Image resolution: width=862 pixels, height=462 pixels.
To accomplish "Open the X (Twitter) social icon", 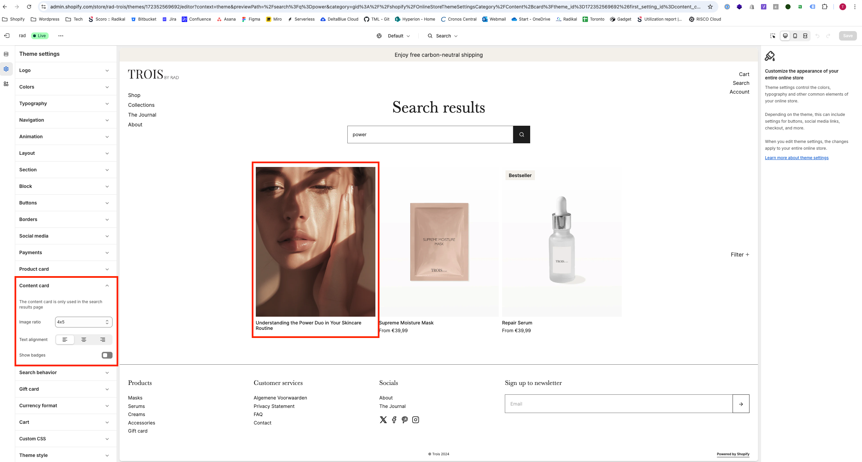I will pos(383,420).
